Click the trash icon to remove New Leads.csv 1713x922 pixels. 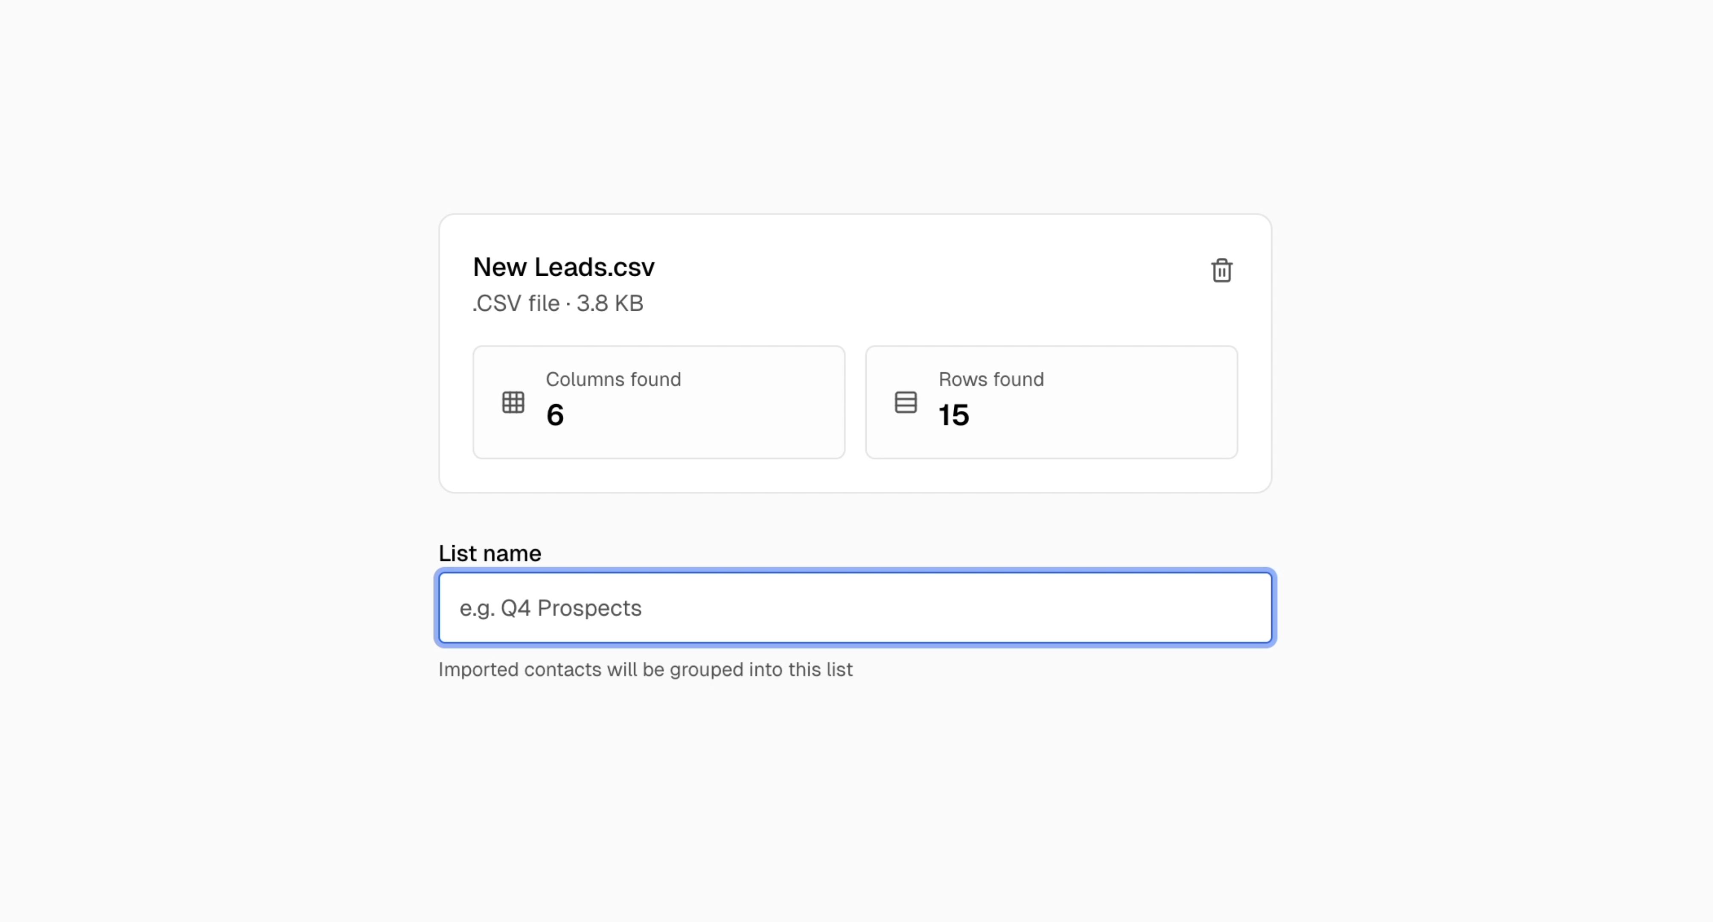1222,270
